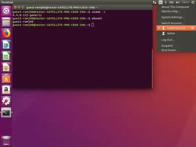Choose Shut Down... option
Screen dimensions: 196x147
[x=170, y=50]
